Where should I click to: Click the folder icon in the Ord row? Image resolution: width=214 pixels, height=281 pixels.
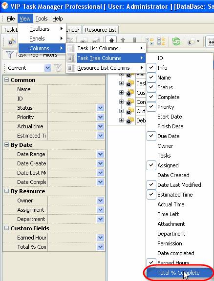tap(129, 111)
